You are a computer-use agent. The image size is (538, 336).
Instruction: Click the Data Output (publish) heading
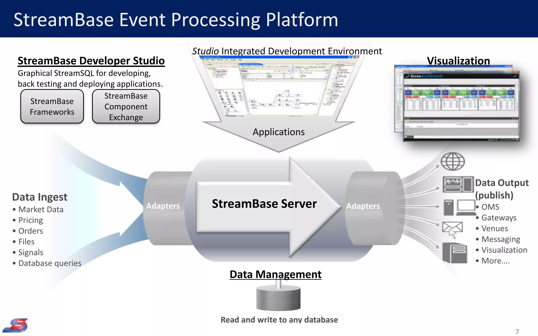[x=502, y=189]
